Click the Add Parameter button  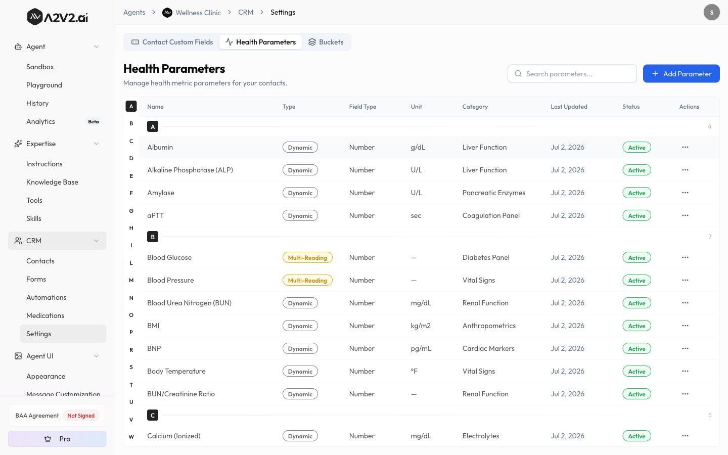[x=681, y=74]
